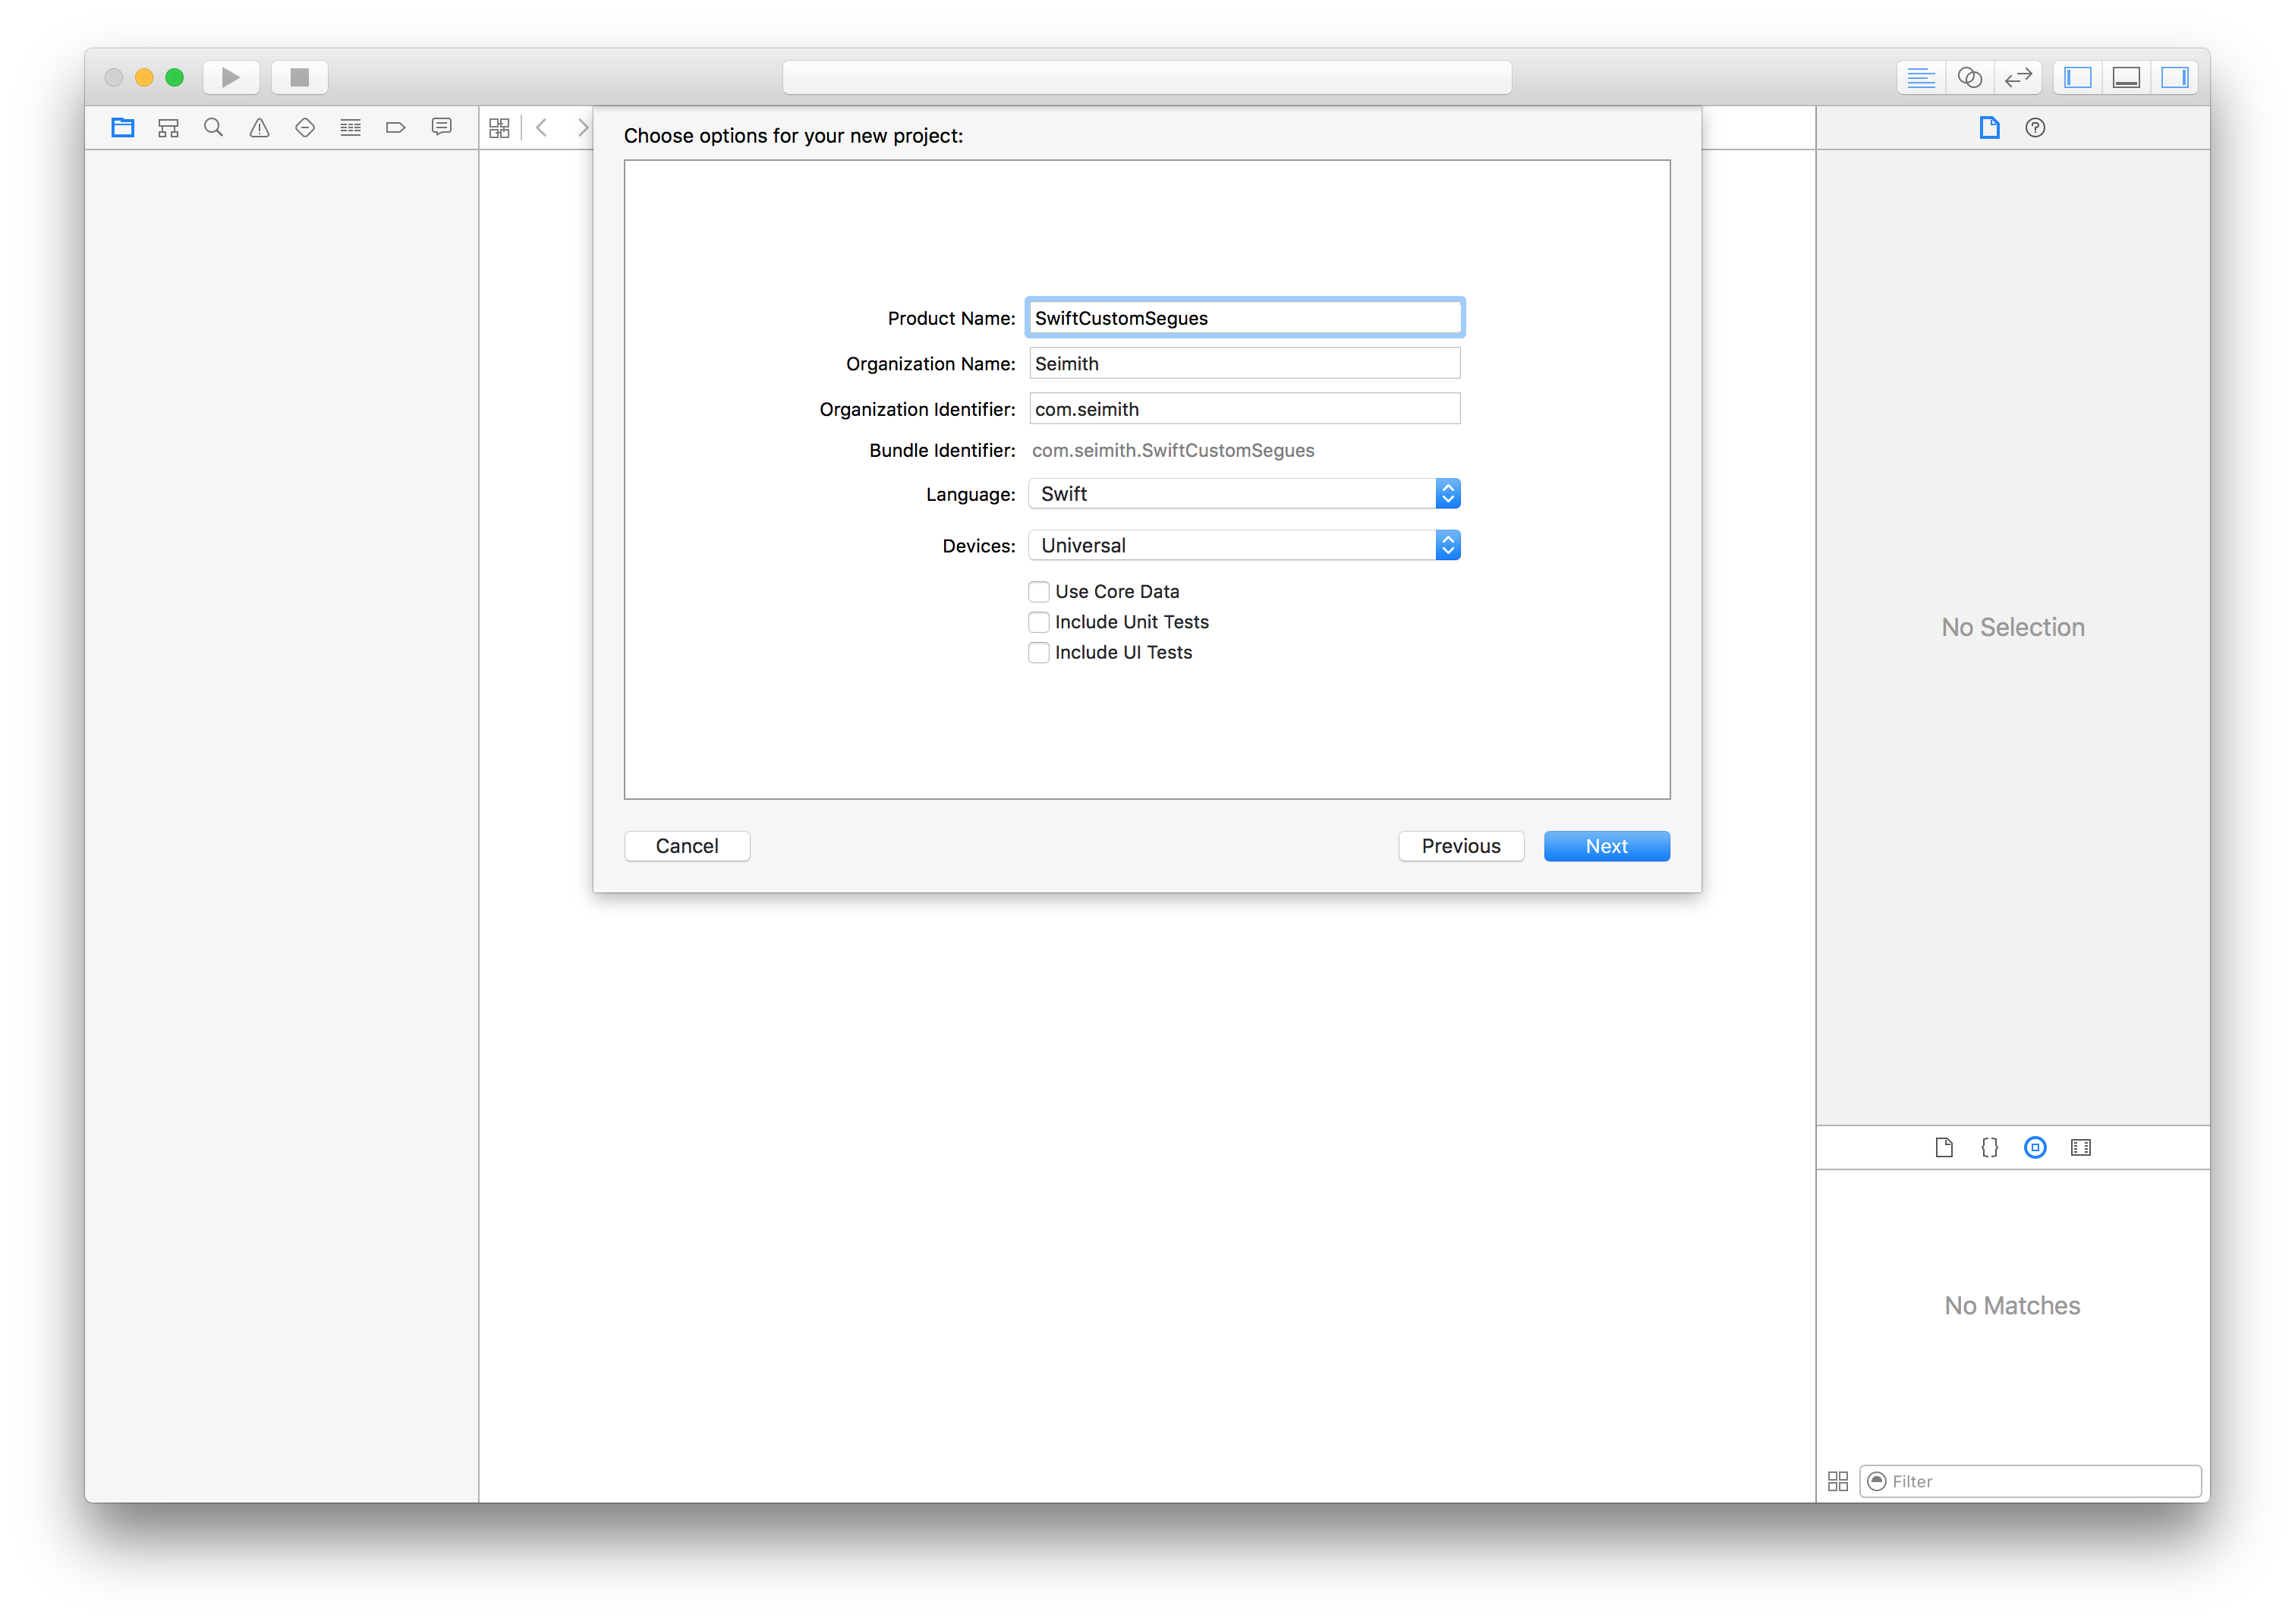Viewport: 2295px width, 1624px height.
Task: Click the Organization Name text field
Action: 1244,363
